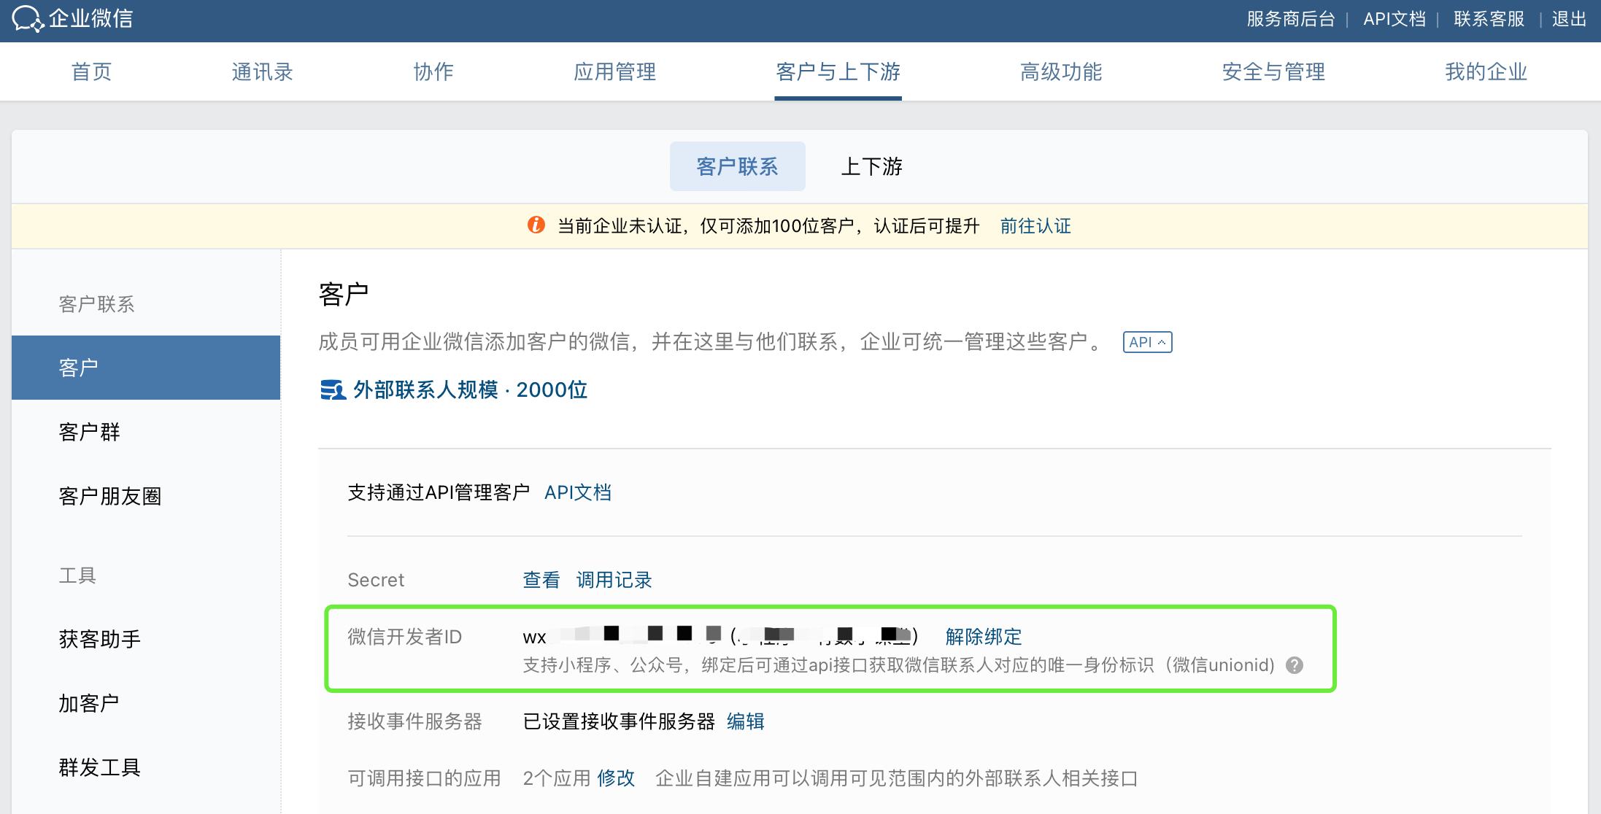
Task: Expand the API dropdown badge
Action: point(1147,342)
